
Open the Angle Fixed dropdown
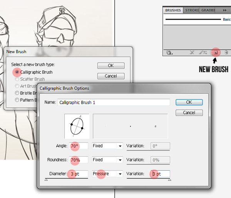[x=107, y=146]
